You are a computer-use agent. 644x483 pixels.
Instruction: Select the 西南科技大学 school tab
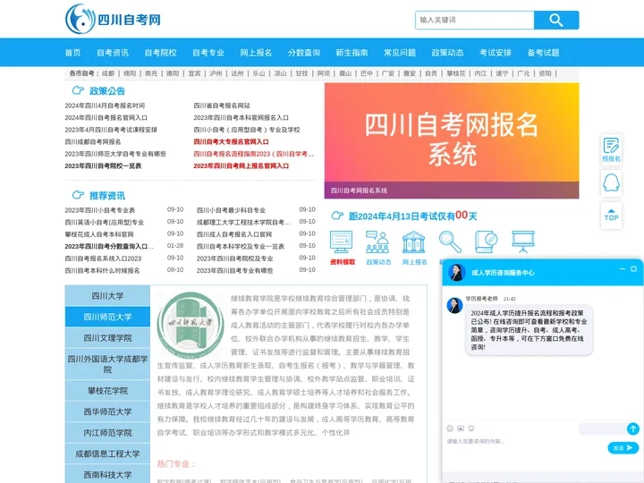pyautogui.click(x=107, y=474)
